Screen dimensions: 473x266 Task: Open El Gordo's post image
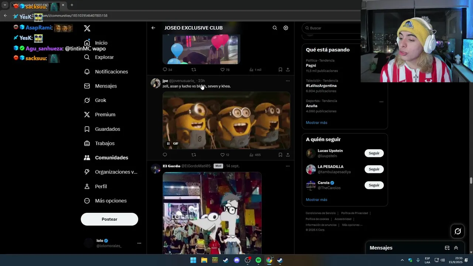click(x=212, y=213)
